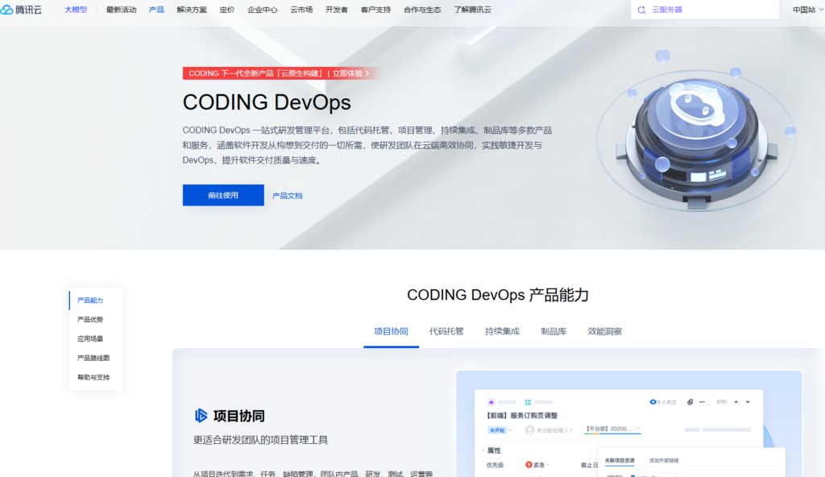Select the 添加外部链接 tab in mockup
Image resolution: width=825 pixels, height=477 pixels.
pyautogui.click(x=664, y=461)
